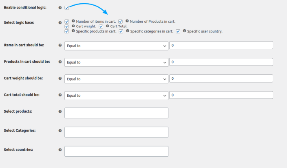Click help icon beside Items in cart
This screenshot has height=168, width=287.
pos(60,46)
